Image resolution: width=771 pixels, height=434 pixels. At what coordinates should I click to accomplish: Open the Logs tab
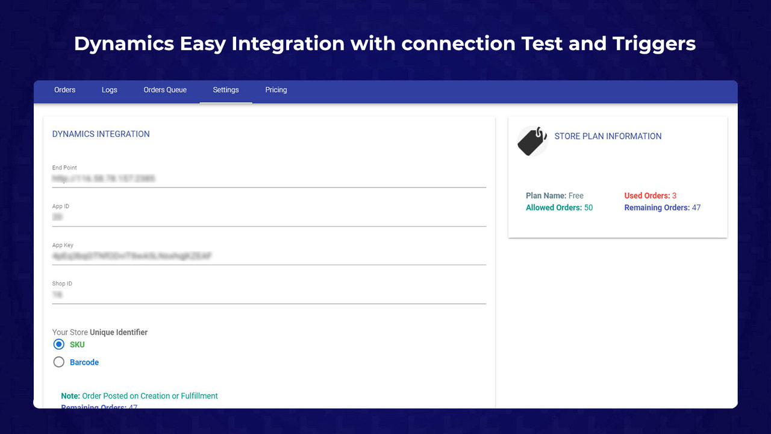pyautogui.click(x=109, y=90)
